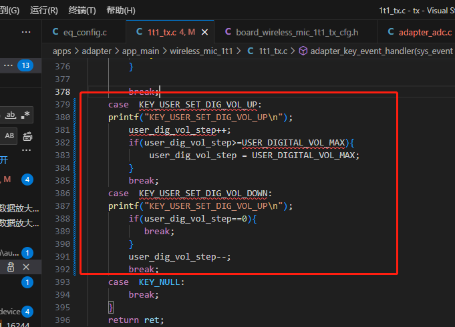Click the C file icon on adapter_adc.c tab
455x327 pixels.
[391, 31]
